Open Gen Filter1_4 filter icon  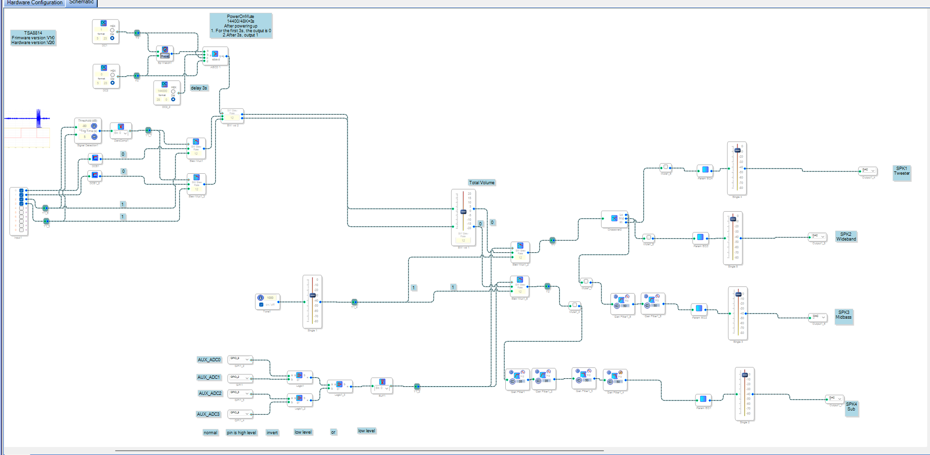[x=615, y=375]
